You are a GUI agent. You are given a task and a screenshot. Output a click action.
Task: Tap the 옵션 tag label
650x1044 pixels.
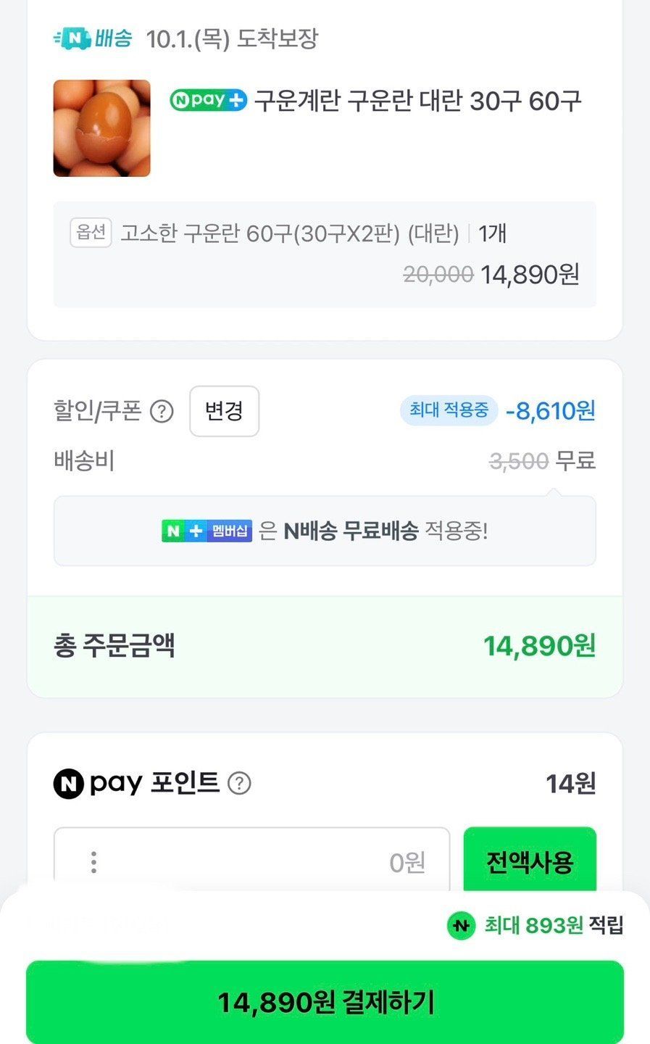[91, 233]
